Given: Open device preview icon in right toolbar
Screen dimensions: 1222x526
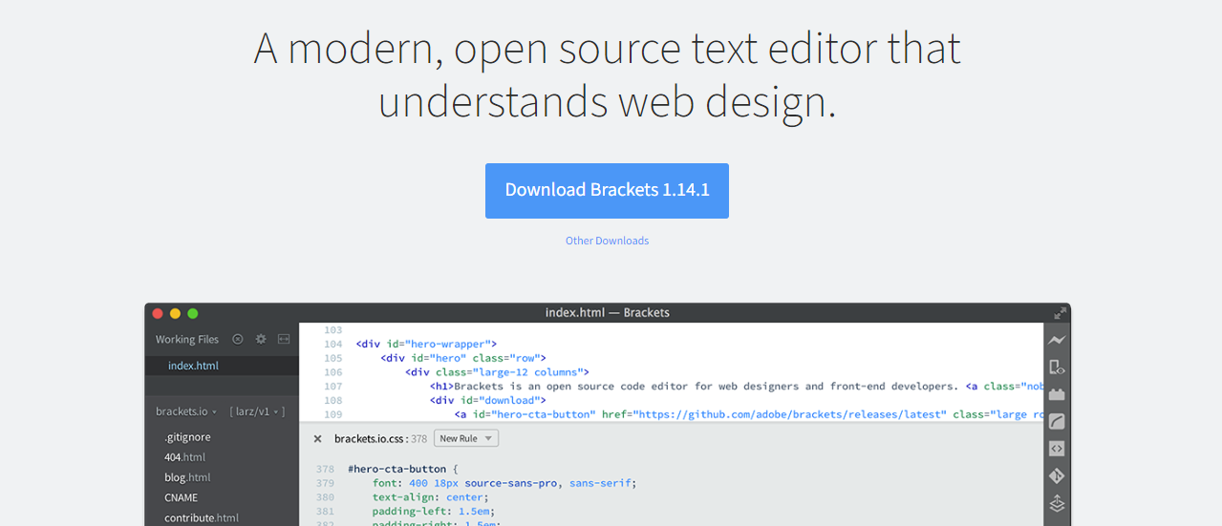Looking at the screenshot, I should (1057, 367).
